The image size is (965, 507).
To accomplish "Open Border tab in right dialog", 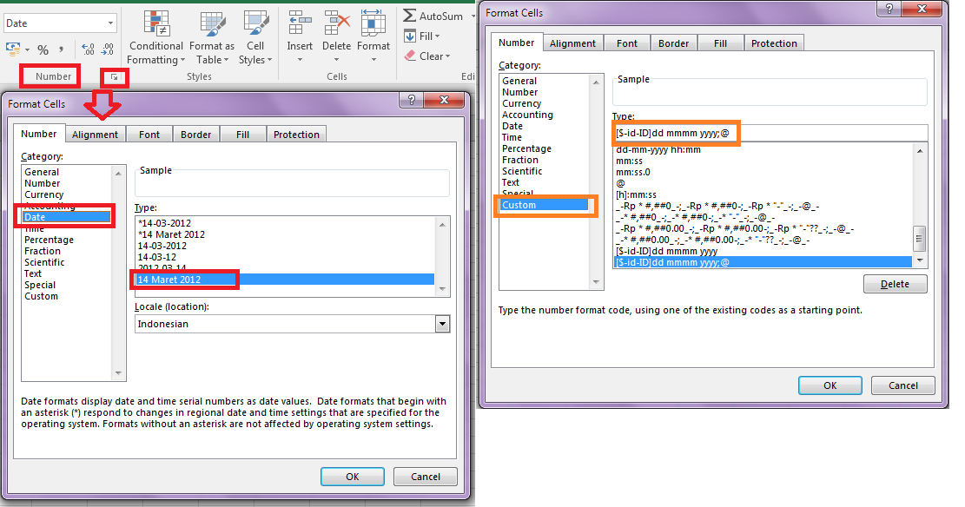I will tap(674, 43).
